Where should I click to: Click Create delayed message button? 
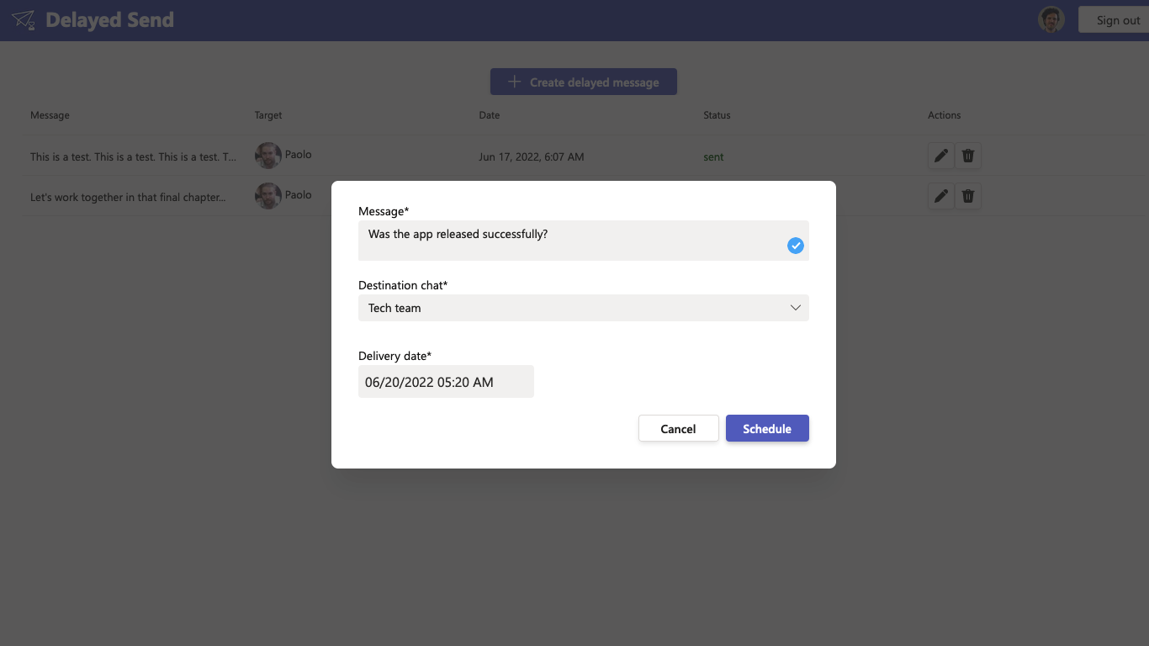coord(584,82)
